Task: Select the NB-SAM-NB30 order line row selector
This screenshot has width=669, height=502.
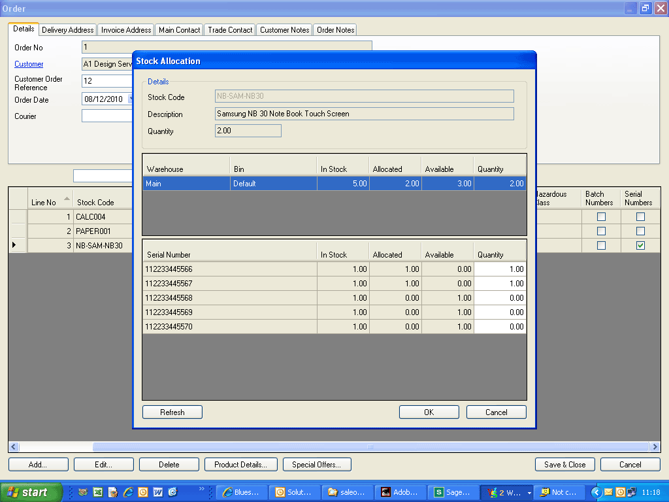Action: (x=18, y=246)
